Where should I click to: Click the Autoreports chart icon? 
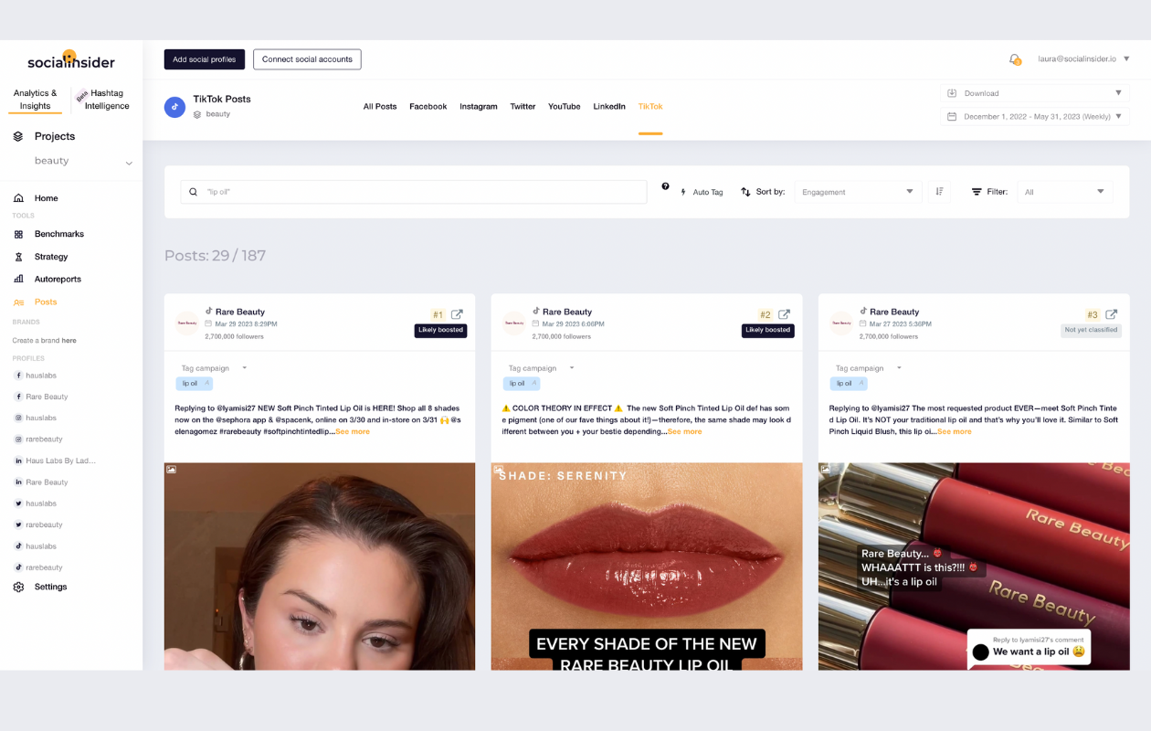(x=18, y=280)
